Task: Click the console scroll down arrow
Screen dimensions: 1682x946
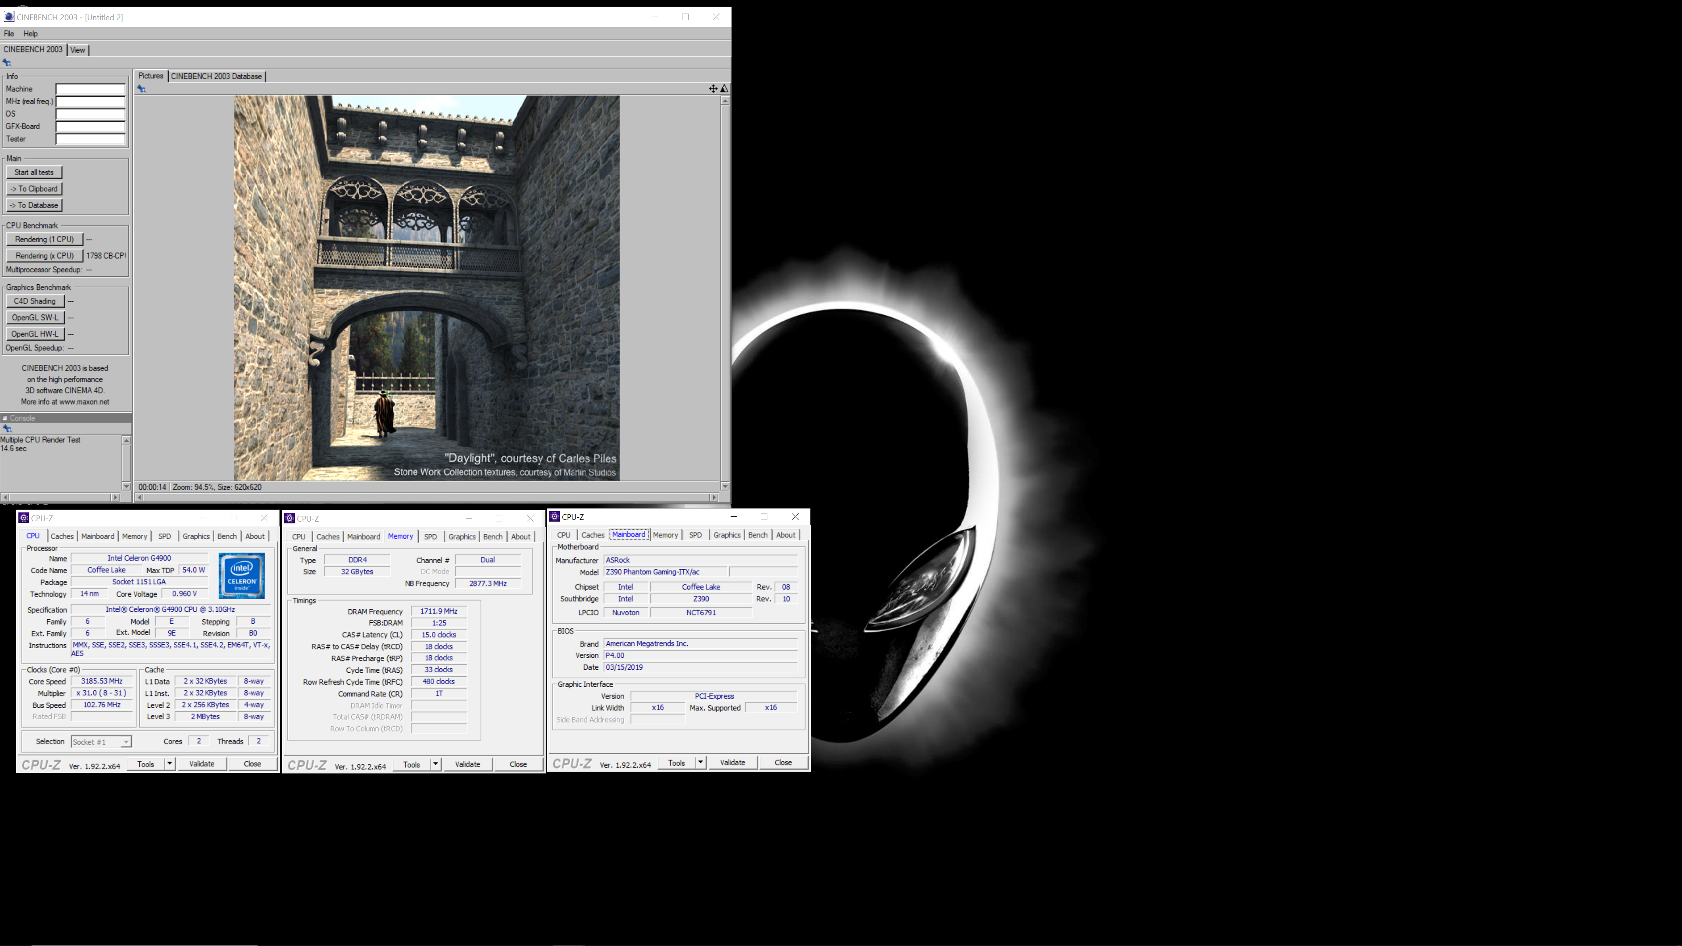Action: pos(126,487)
